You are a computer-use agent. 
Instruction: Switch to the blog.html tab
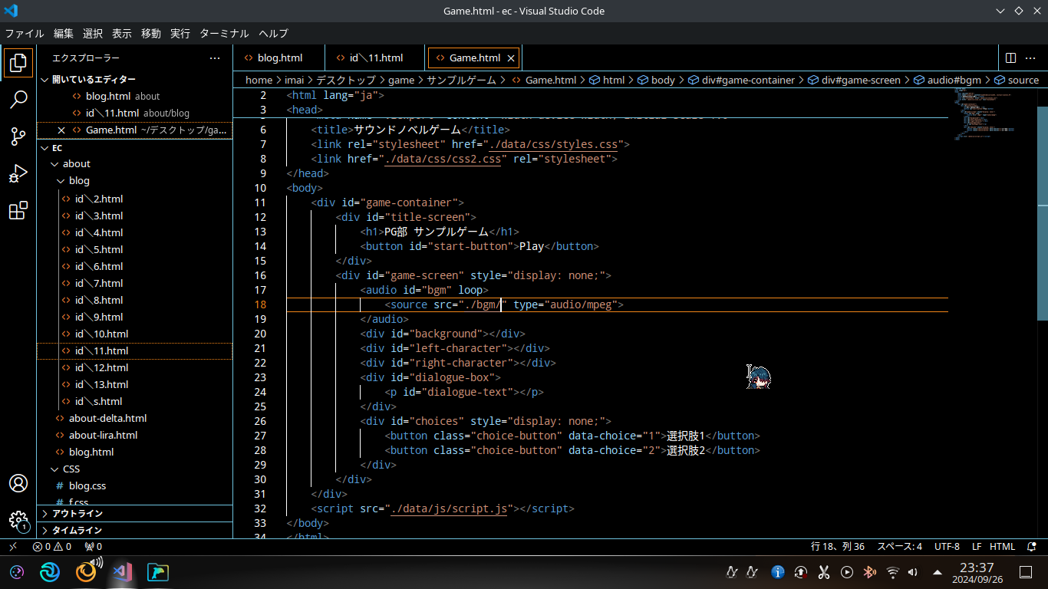tap(279, 58)
